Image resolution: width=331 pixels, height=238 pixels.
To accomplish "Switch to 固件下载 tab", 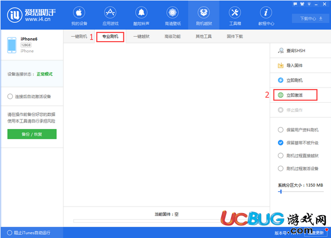I will coord(235,37).
